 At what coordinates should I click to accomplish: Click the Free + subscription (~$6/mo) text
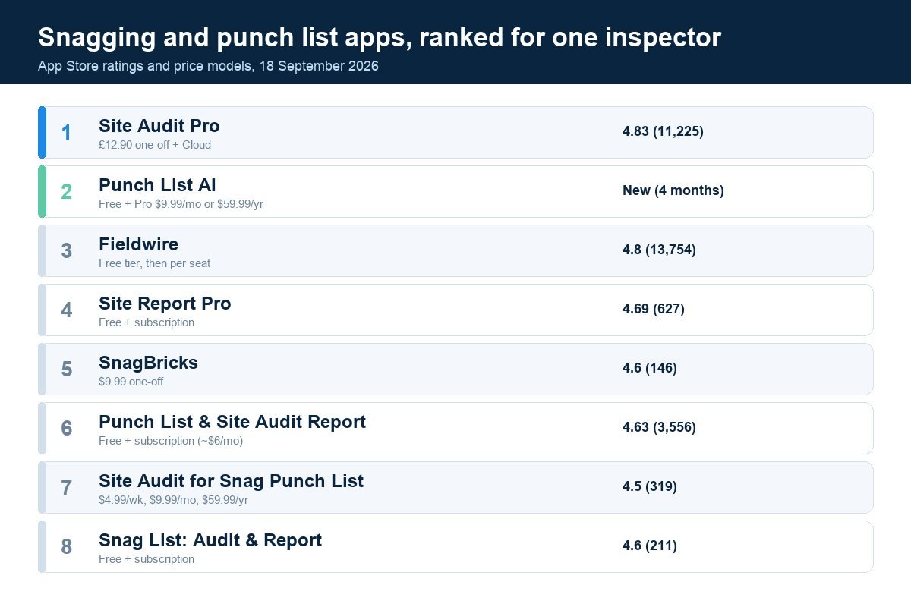click(x=171, y=441)
